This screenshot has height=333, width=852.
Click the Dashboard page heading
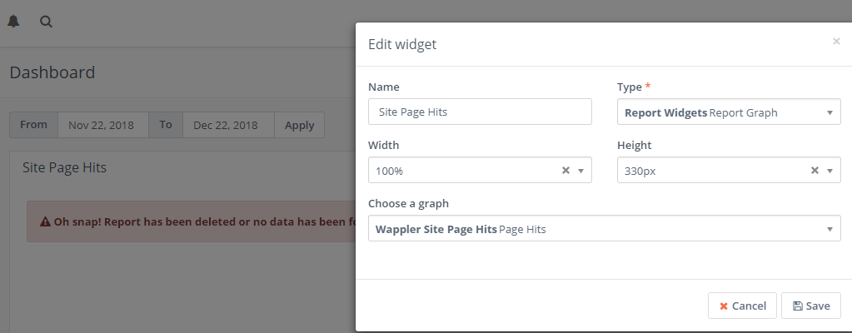pos(52,72)
